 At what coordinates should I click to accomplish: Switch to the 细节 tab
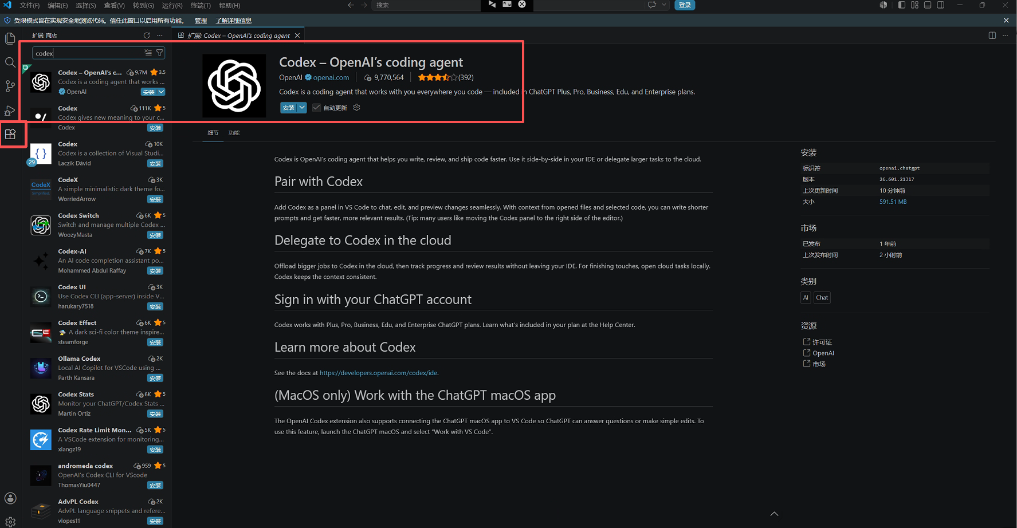point(213,133)
